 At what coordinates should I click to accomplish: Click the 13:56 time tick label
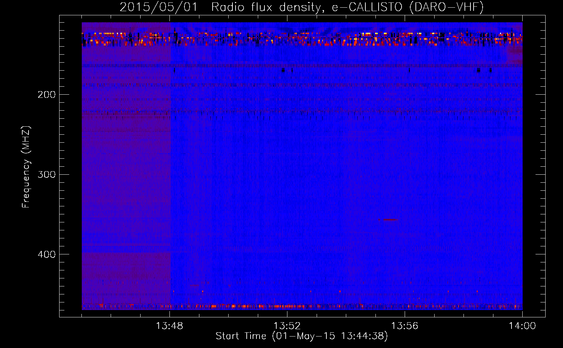coord(405,326)
